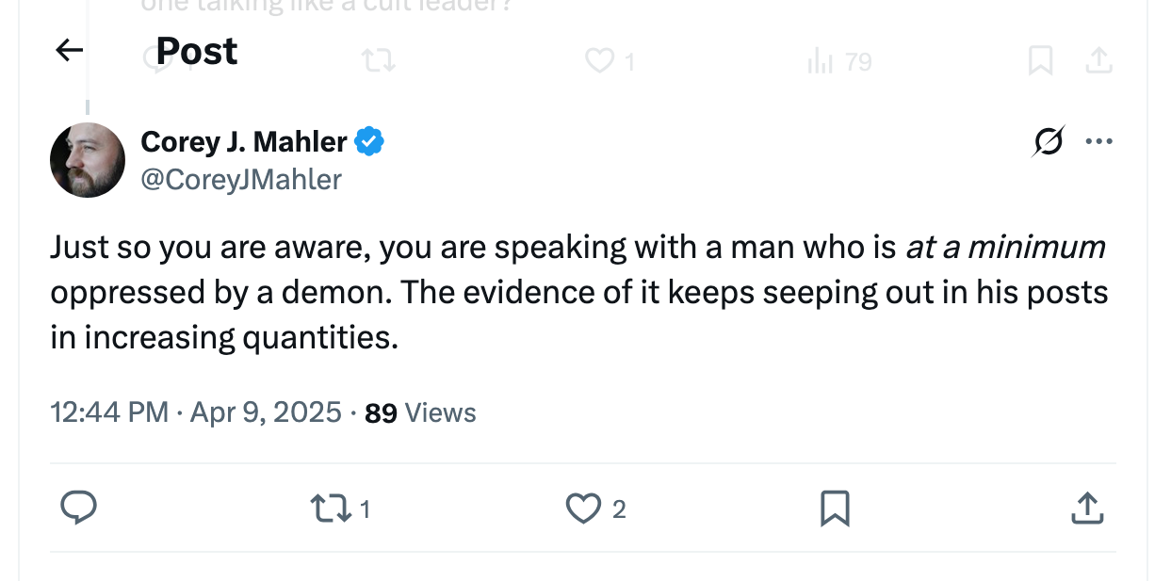Open Corey J. Mahler's profile picture

[x=88, y=160]
